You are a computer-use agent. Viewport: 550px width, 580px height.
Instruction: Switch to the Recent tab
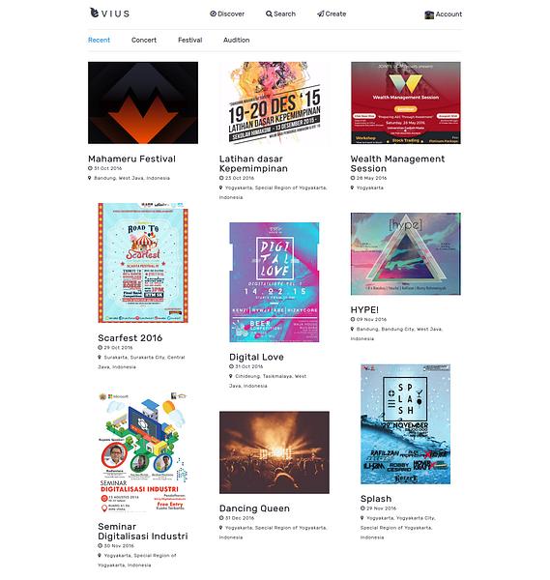[99, 40]
